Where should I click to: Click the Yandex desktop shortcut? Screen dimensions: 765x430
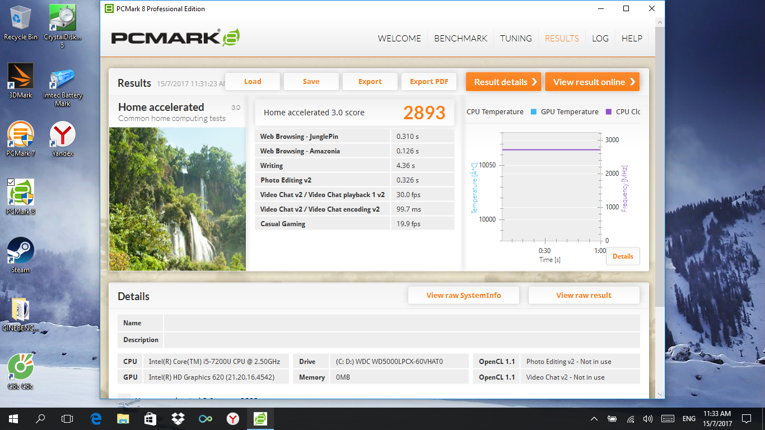click(x=62, y=139)
